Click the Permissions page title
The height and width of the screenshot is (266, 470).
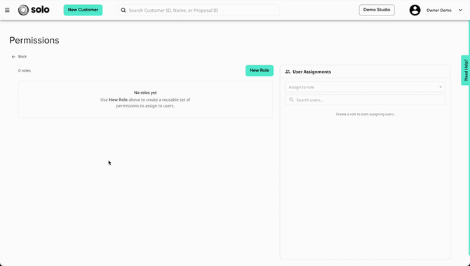point(34,41)
